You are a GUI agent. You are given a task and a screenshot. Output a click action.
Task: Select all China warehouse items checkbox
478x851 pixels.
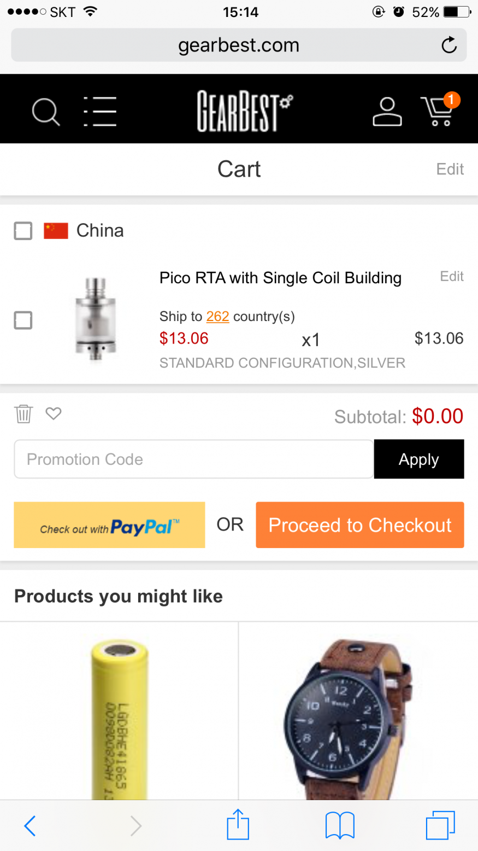click(x=23, y=231)
